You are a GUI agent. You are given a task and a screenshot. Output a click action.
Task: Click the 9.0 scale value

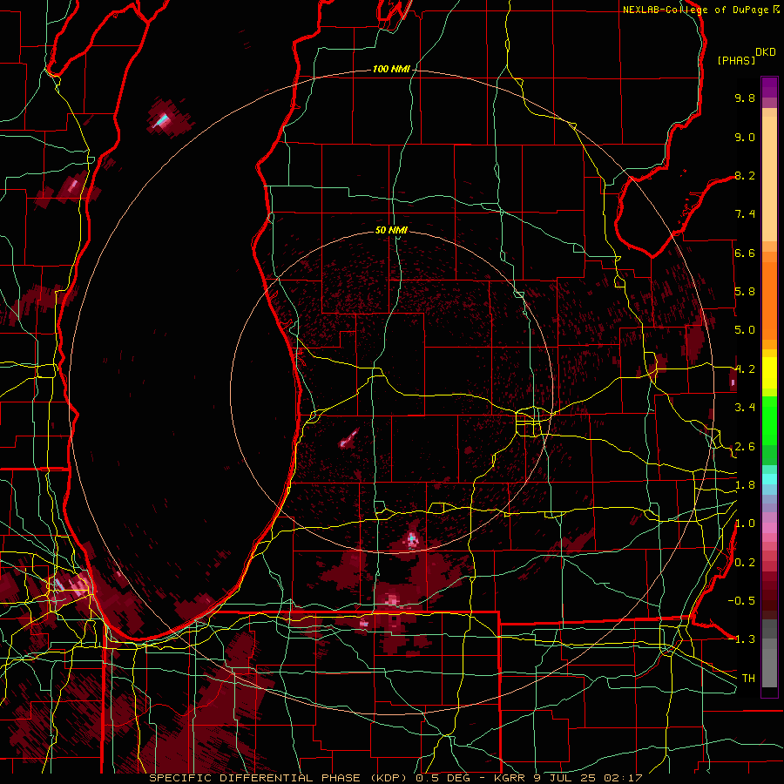tap(745, 137)
